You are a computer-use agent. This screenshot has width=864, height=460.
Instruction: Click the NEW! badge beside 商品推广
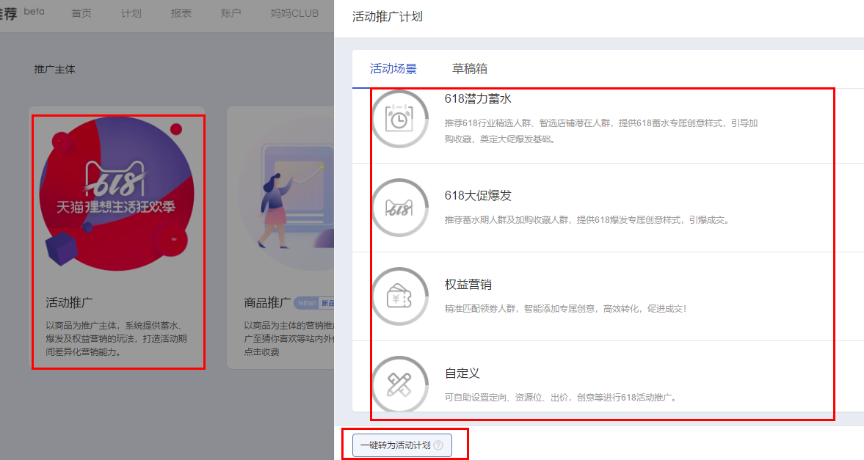coord(306,303)
